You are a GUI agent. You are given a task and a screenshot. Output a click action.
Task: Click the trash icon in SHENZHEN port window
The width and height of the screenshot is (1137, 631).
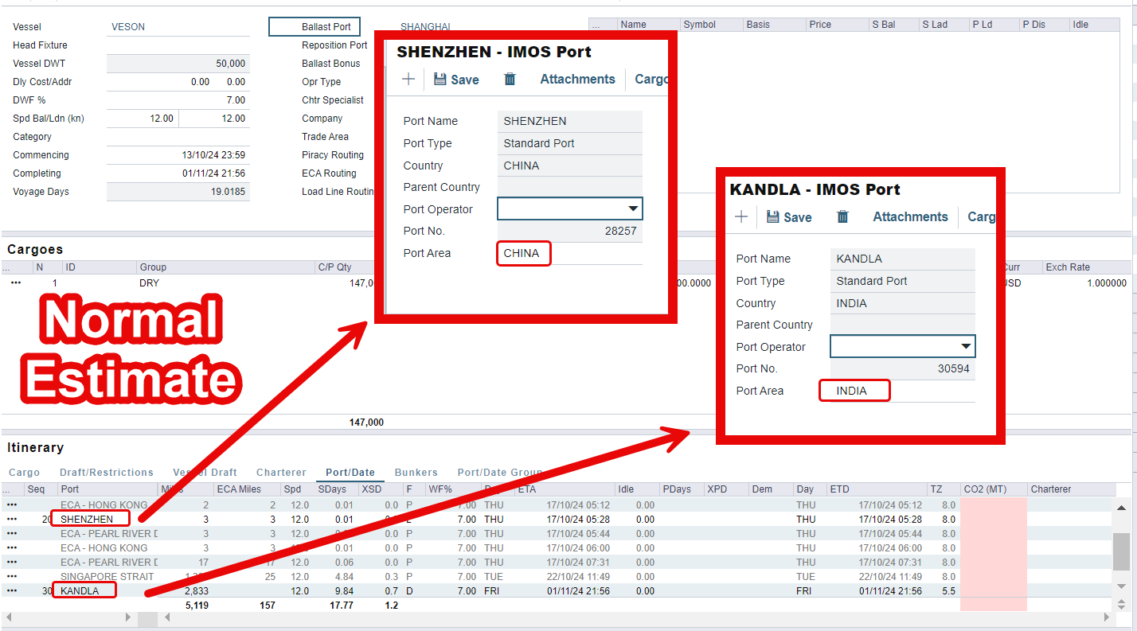pos(510,79)
